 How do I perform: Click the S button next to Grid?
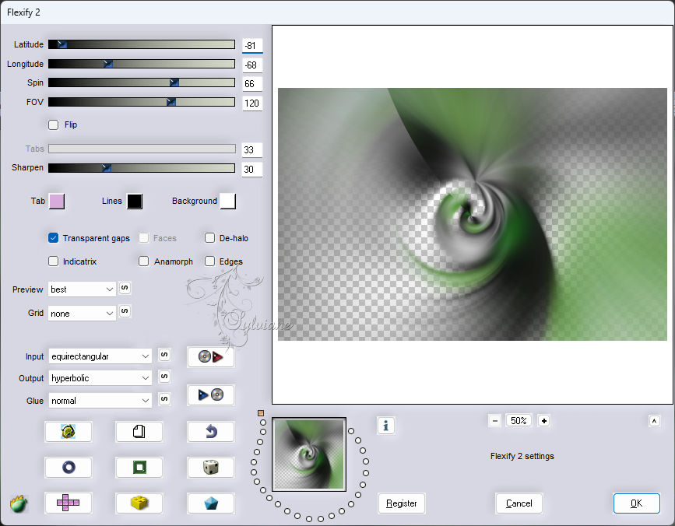125,311
